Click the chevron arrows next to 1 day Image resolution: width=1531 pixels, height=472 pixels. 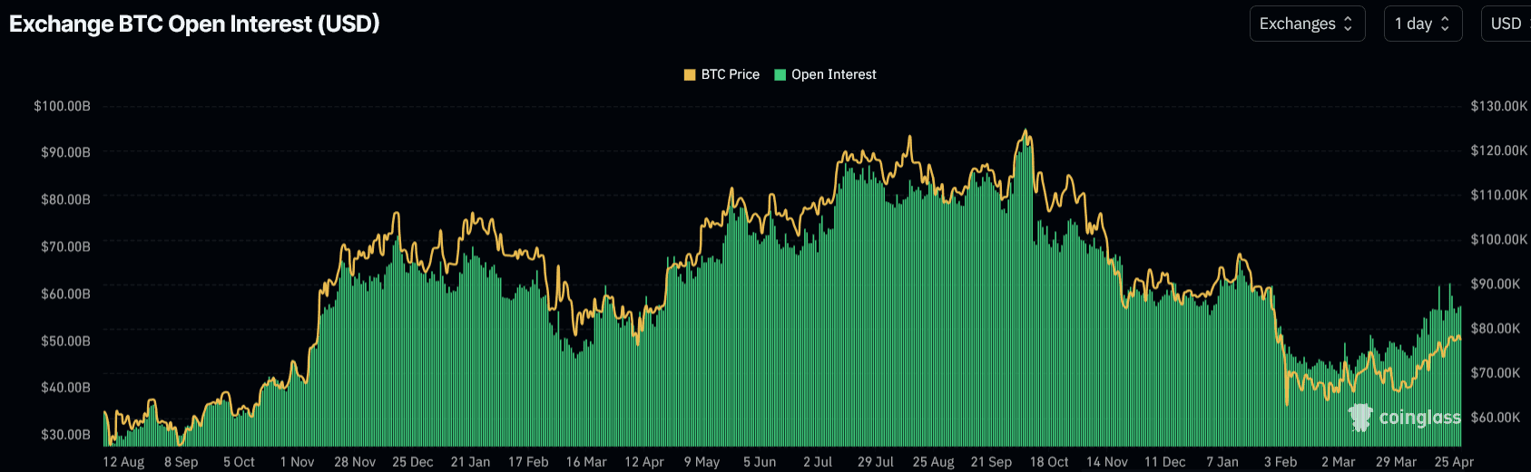click(1445, 24)
